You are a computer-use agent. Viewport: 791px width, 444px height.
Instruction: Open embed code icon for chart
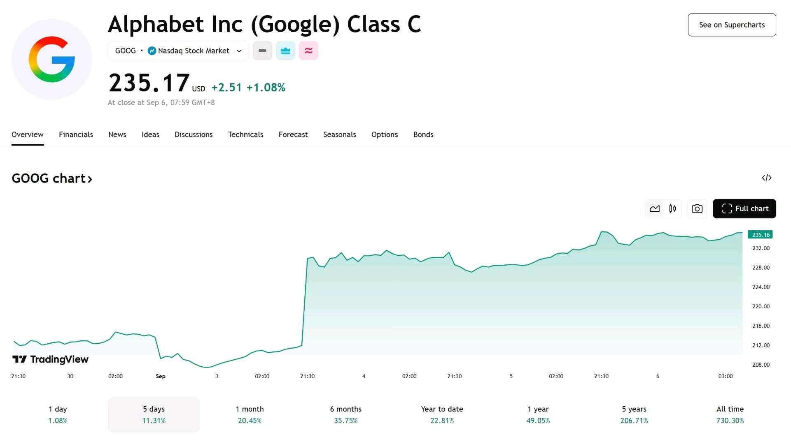(766, 178)
